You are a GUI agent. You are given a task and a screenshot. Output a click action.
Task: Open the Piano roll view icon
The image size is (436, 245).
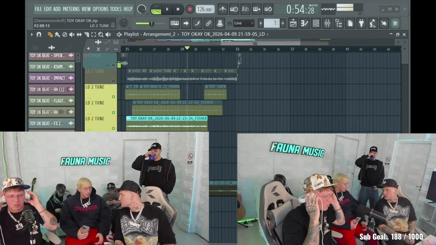[305, 23]
